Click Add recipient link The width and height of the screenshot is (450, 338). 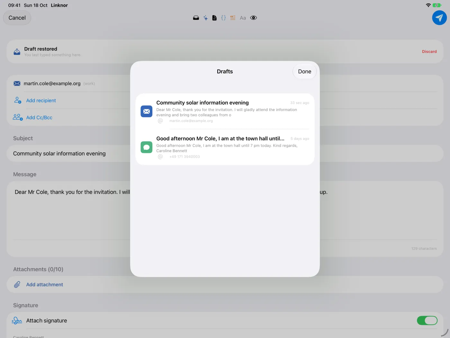(x=41, y=100)
